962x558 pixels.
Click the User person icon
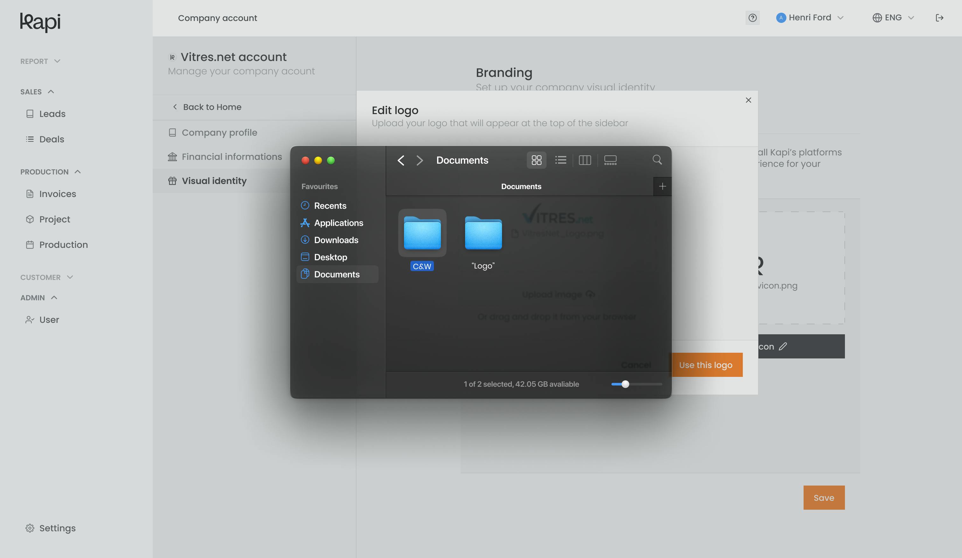click(30, 320)
